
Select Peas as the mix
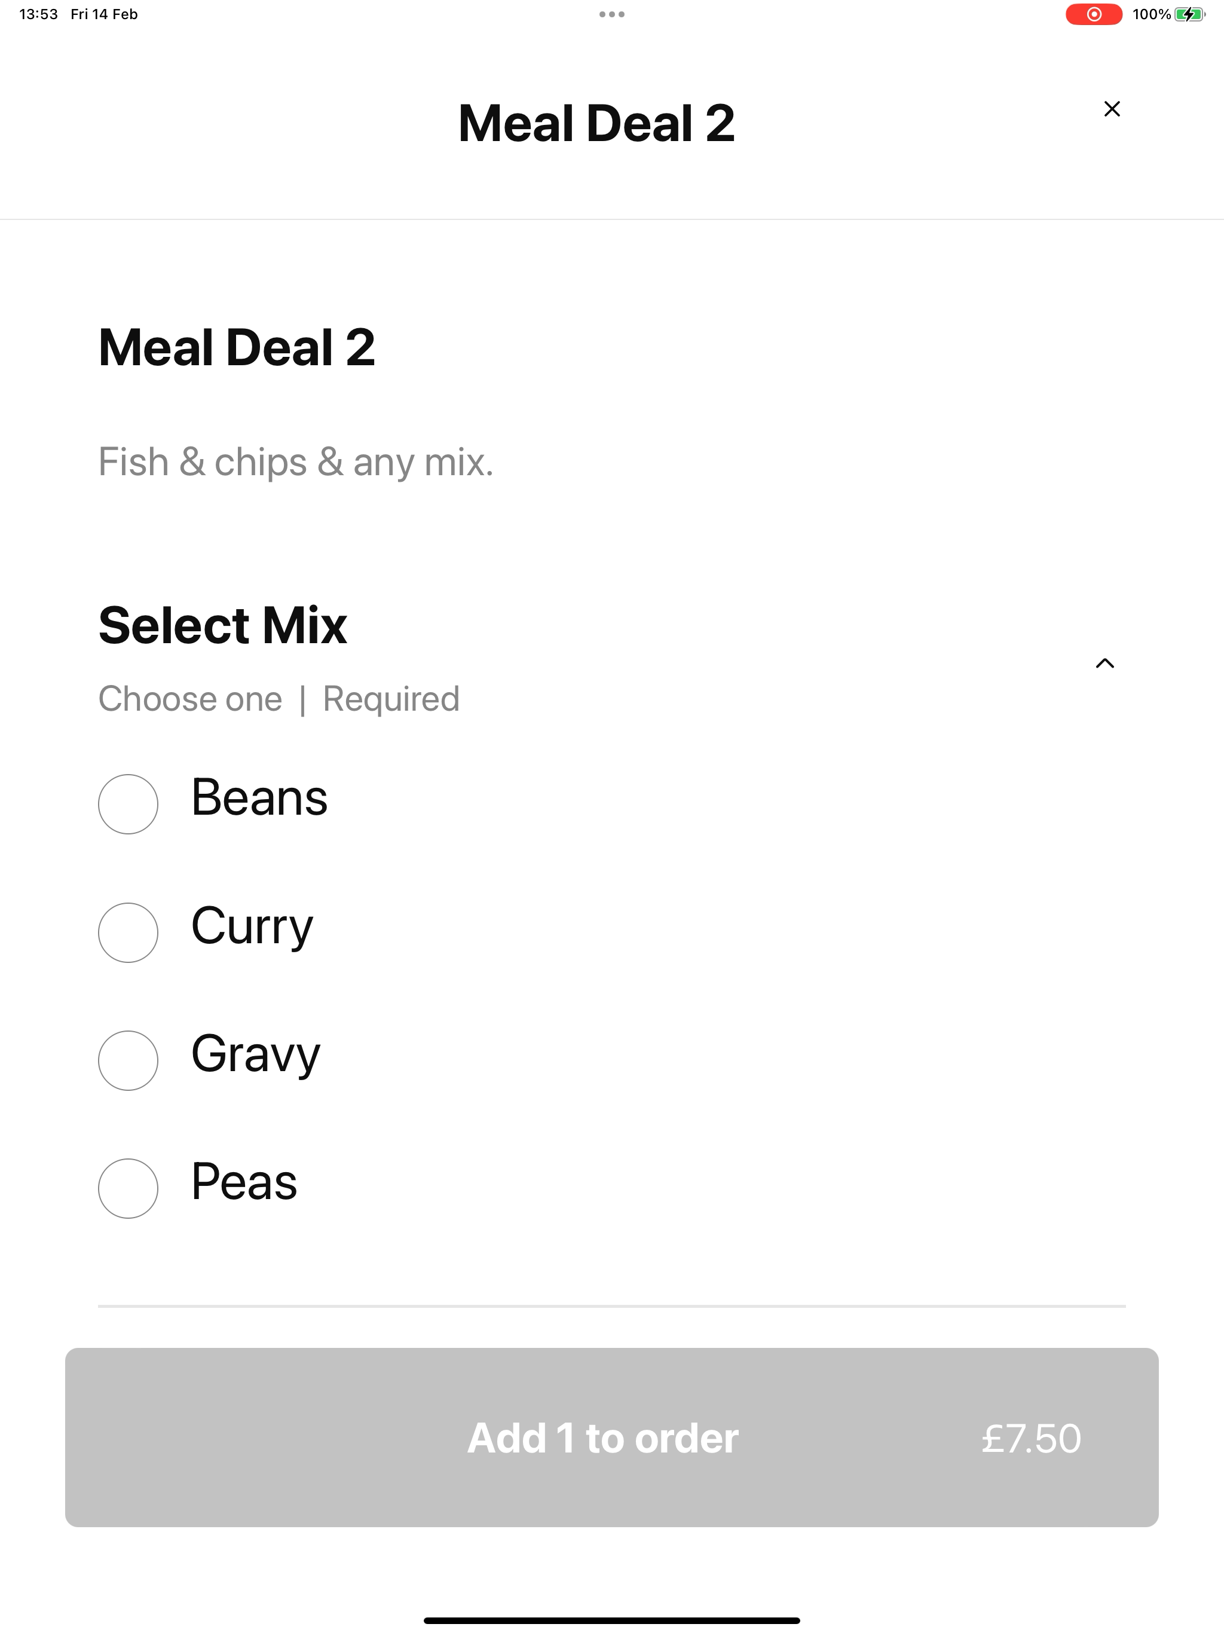pos(128,1188)
